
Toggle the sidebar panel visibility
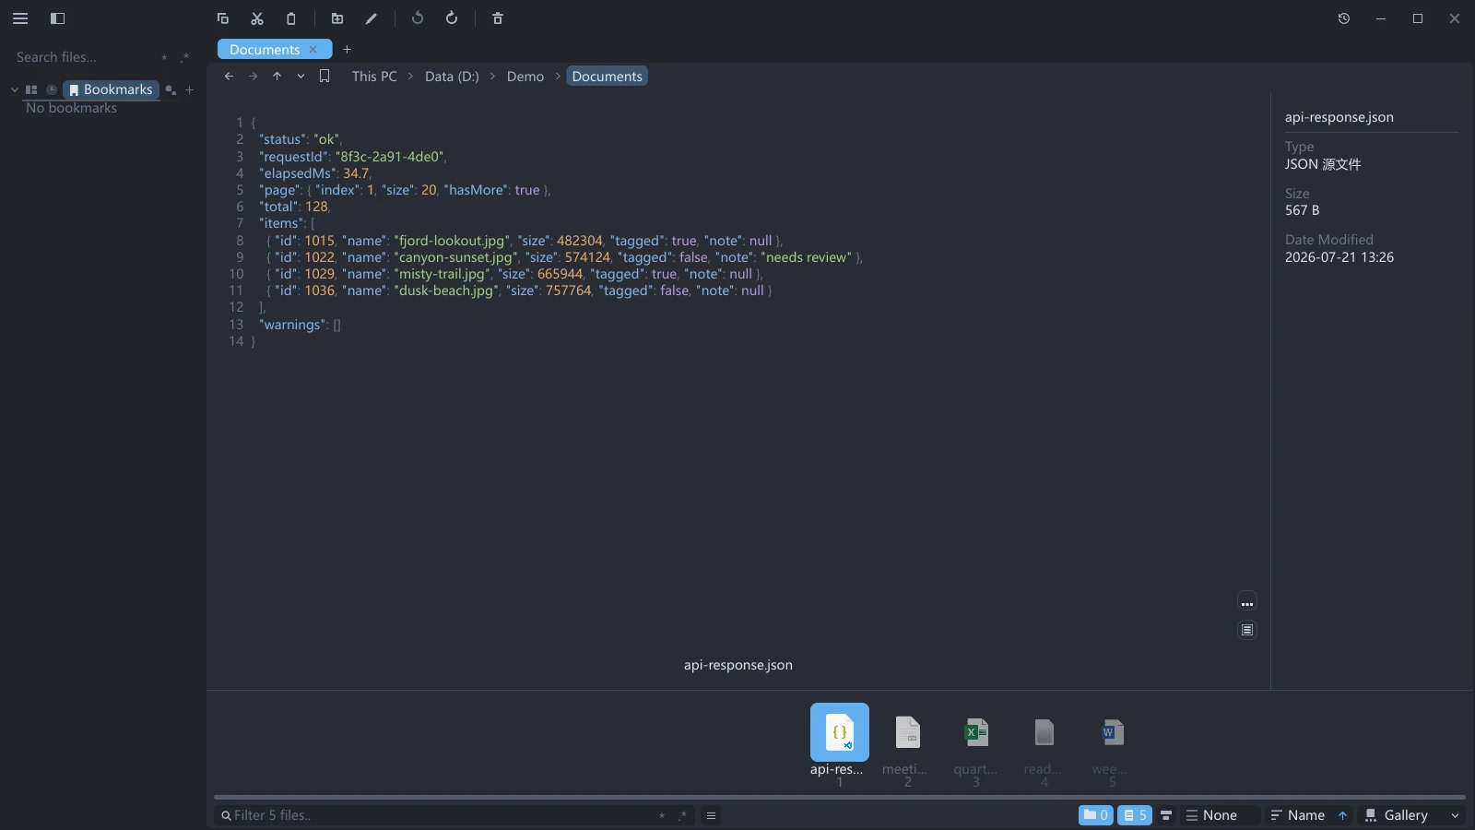tap(57, 18)
